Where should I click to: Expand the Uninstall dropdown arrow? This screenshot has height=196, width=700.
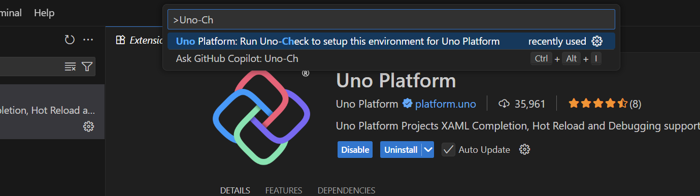428,149
